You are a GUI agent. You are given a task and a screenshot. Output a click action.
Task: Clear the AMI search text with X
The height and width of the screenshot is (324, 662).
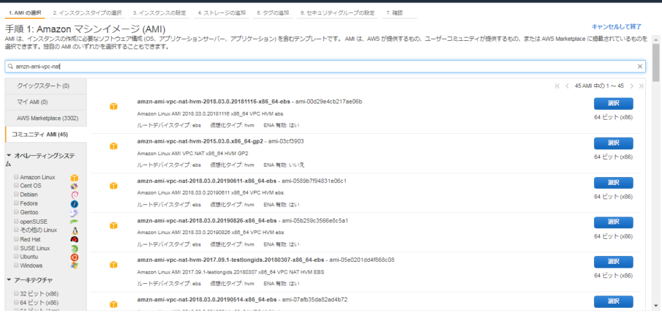[639, 67]
